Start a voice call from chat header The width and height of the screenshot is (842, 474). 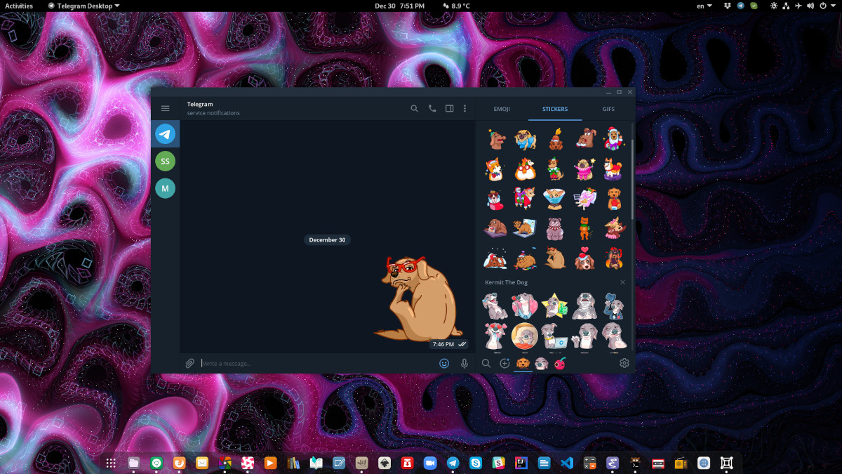click(432, 108)
